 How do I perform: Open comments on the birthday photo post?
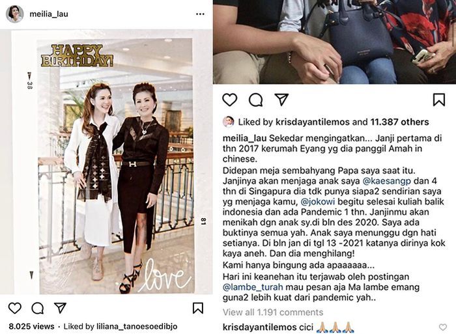click(x=38, y=308)
